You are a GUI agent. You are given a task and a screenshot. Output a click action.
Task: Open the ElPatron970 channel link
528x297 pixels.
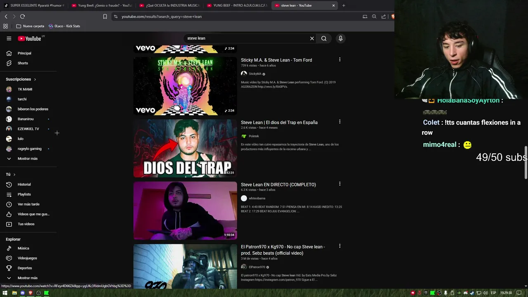tap(257, 267)
